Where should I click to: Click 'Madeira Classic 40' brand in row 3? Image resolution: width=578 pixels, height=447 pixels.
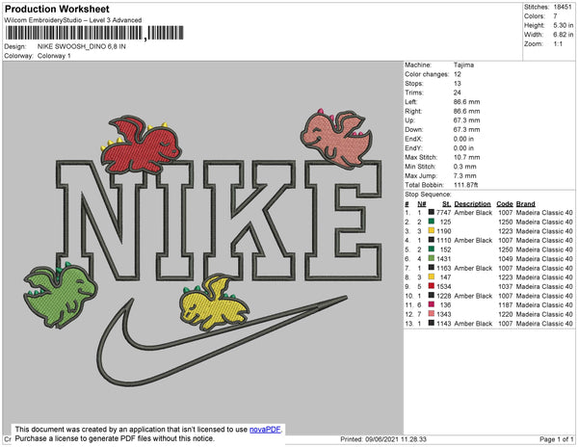[x=544, y=231]
